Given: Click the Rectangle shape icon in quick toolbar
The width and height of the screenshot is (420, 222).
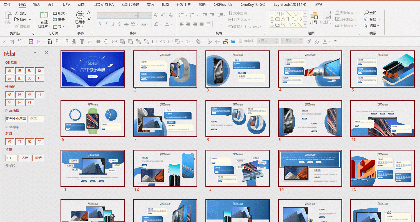Looking at the screenshot, I should (155, 42).
